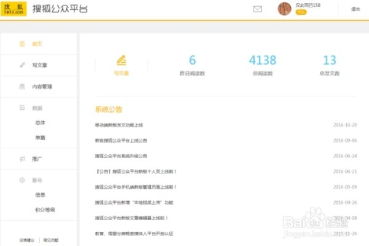Open 积分等级 under the account section
The image size is (369, 246).
tap(45, 210)
